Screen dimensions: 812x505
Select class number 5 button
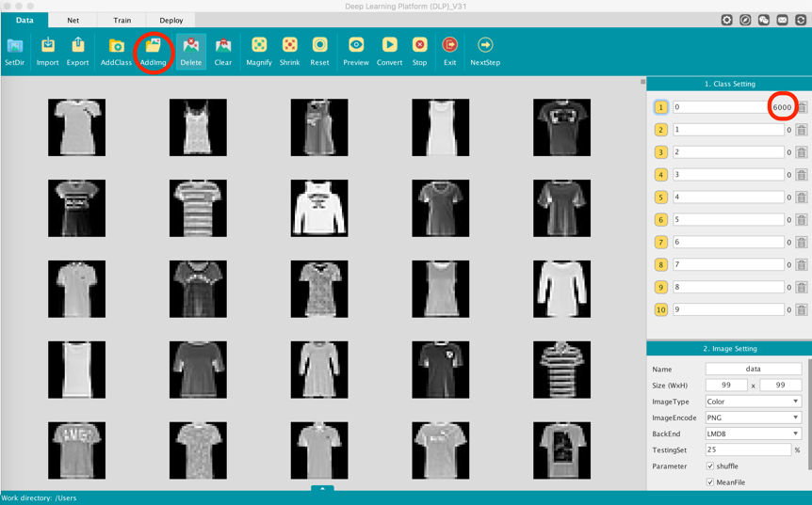pyautogui.click(x=660, y=197)
